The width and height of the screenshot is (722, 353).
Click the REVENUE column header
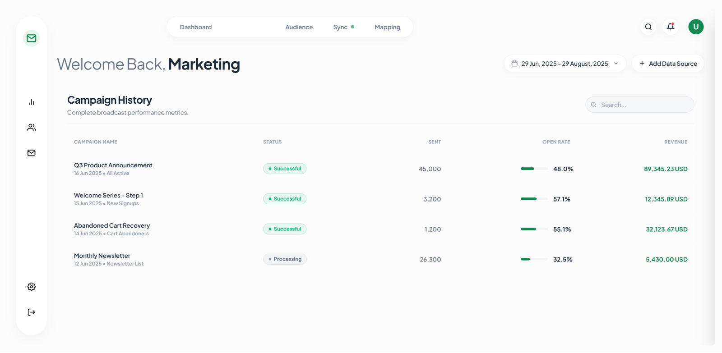click(676, 142)
